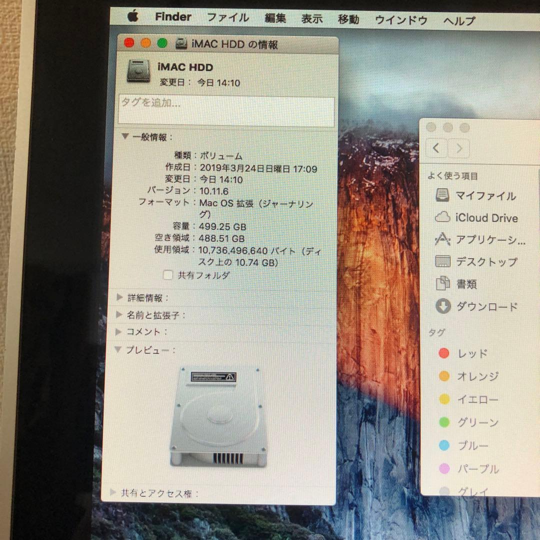The image size is (540, 540).
Task: Open the Apple menu
Action: click(133, 16)
